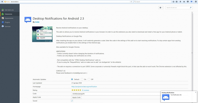Click the magnifier in add-ons search box
The width and height of the screenshot is (198, 103).
pos(191,8)
